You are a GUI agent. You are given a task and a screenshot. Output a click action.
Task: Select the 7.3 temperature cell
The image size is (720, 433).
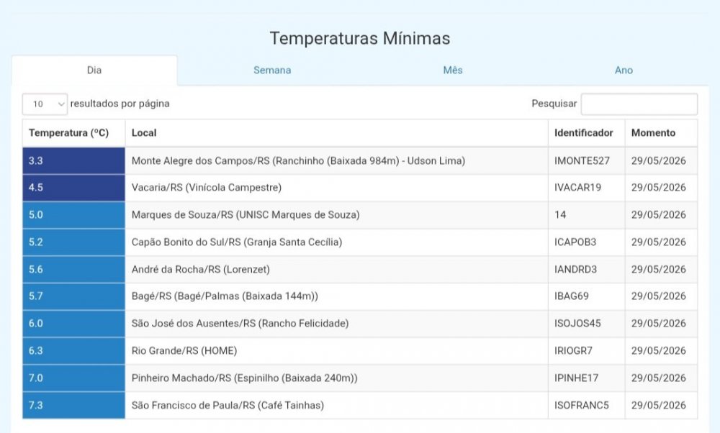74,405
